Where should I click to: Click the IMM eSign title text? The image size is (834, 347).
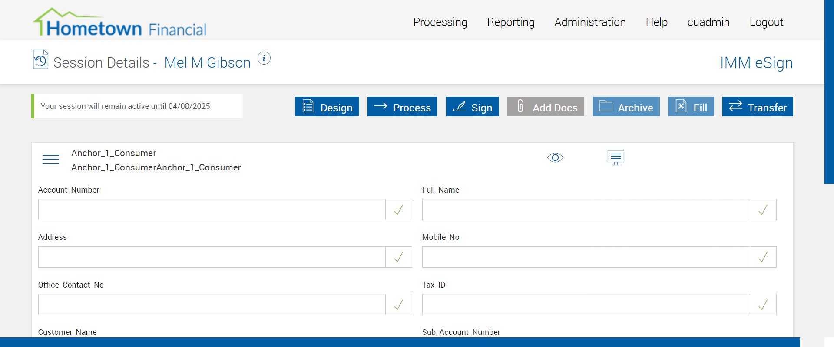(x=756, y=63)
